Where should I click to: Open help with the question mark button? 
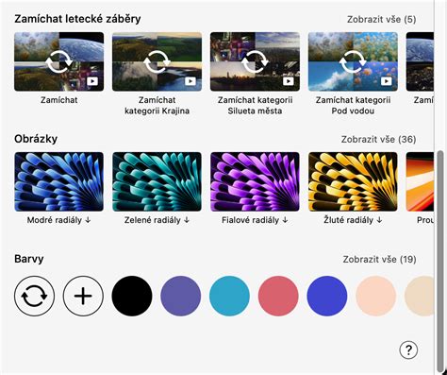[x=408, y=349]
